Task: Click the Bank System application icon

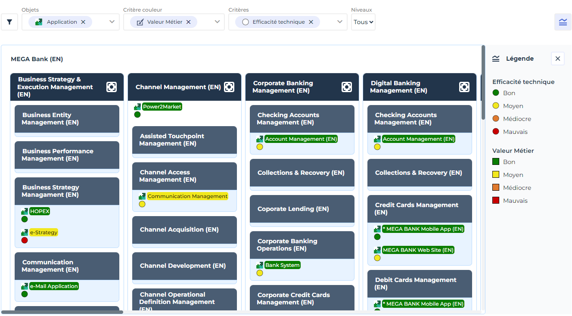Action: [x=260, y=265]
